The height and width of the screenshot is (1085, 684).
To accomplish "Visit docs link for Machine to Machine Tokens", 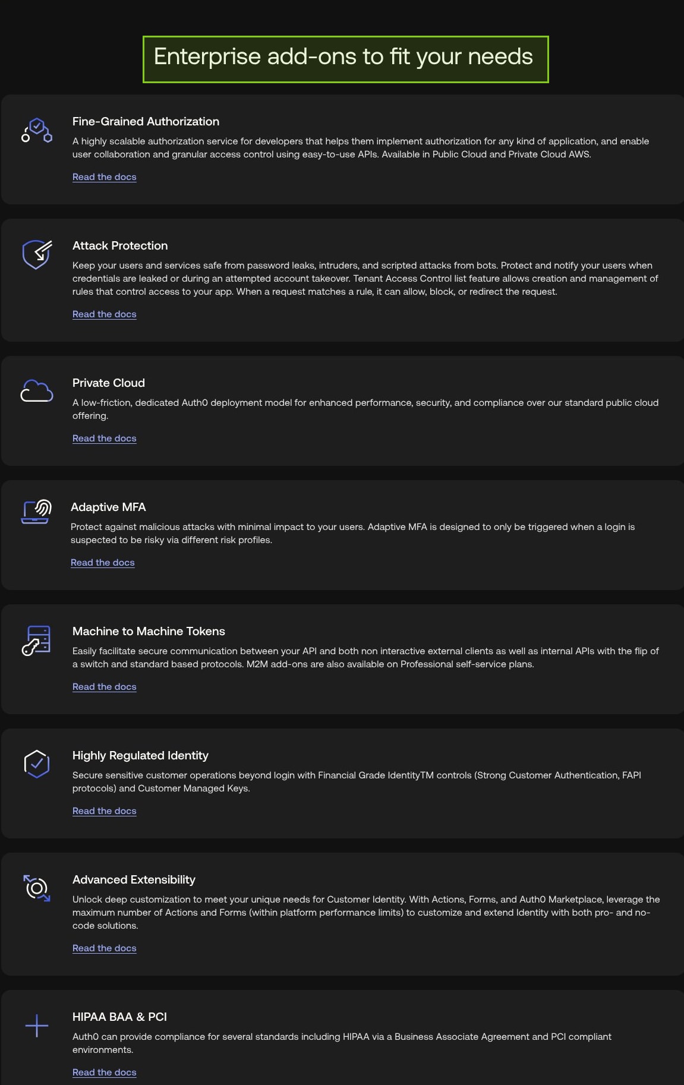I will pyautogui.click(x=105, y=687).
